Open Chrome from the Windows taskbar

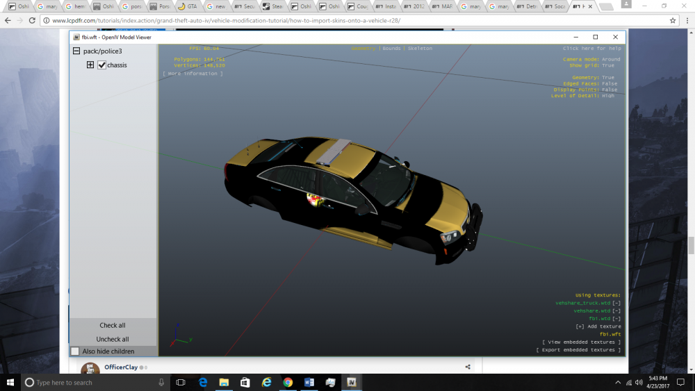[x=288, y=383]
